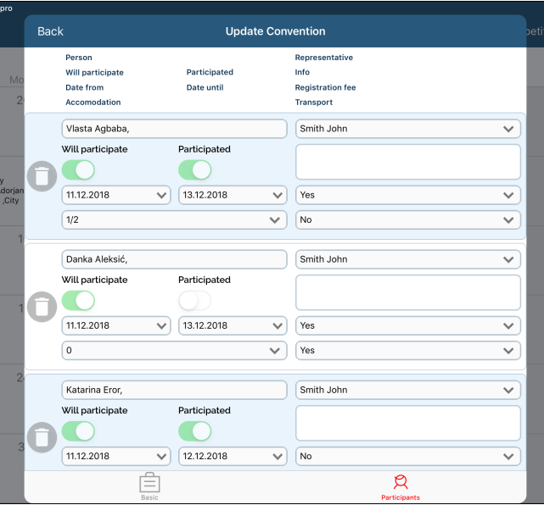Open the Basic tab briefcase icon

[149, 485]
